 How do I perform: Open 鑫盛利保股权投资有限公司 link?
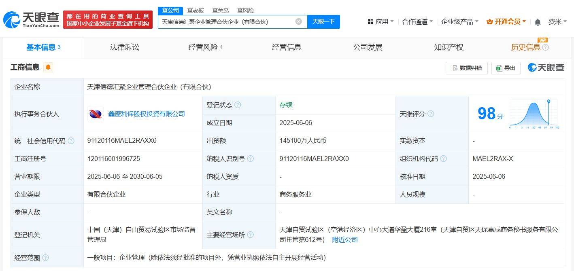pos(147,114)
